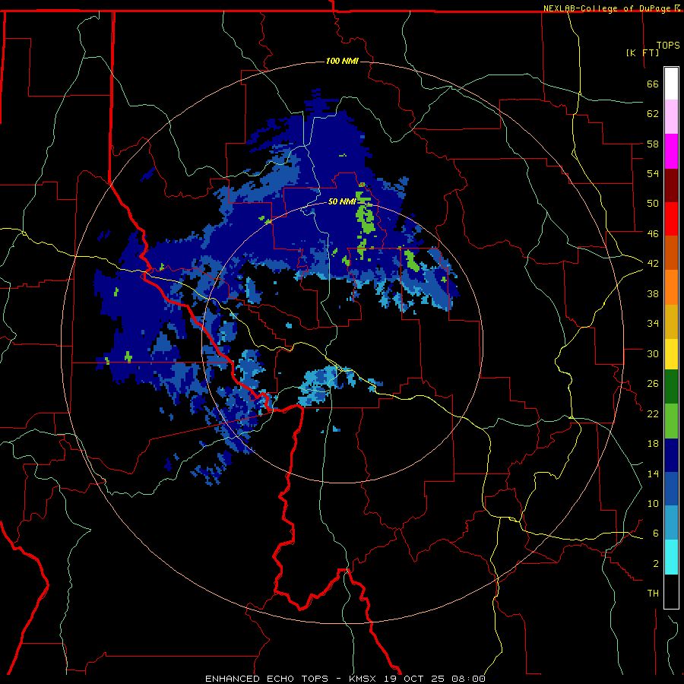Select the magenta swatch near 58

click(671, 151)
